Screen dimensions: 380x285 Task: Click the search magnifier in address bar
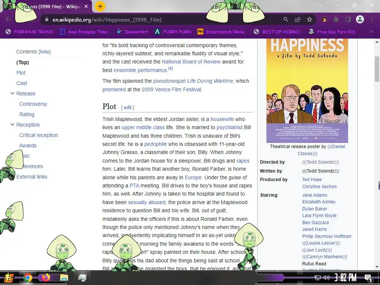tap(286, 19)
